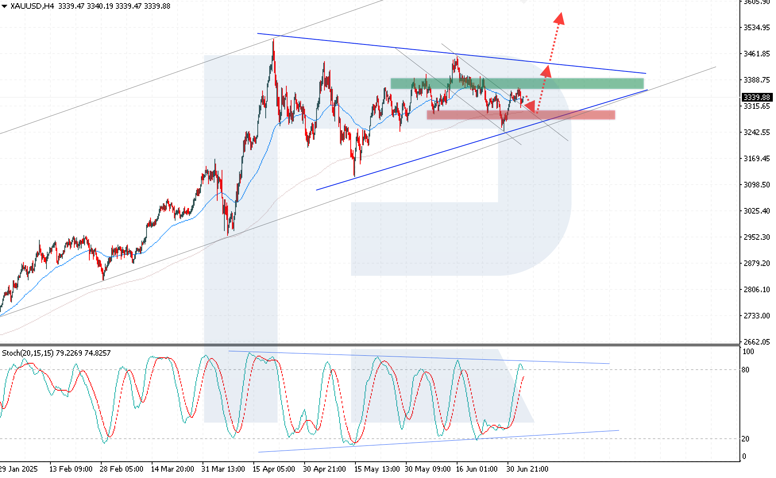The height and width of the screenshot is (478, 776).
Task: Click the 3461.85 price axis label
Action: [757, 54]
